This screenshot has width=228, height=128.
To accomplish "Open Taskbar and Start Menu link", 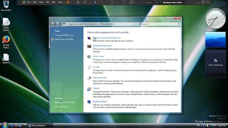I will click(x=65, y=102).
